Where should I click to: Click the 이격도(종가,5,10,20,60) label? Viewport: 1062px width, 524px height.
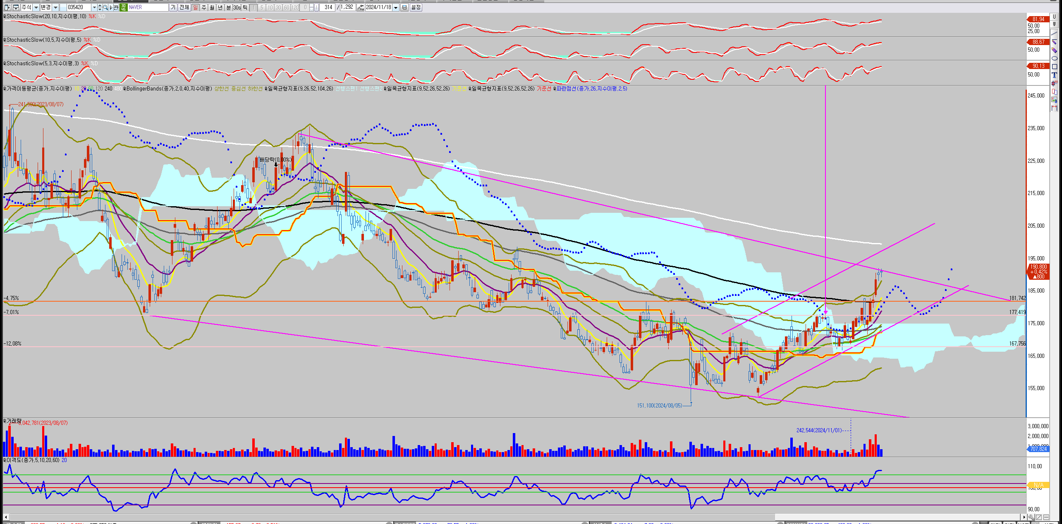coord(33,460)
